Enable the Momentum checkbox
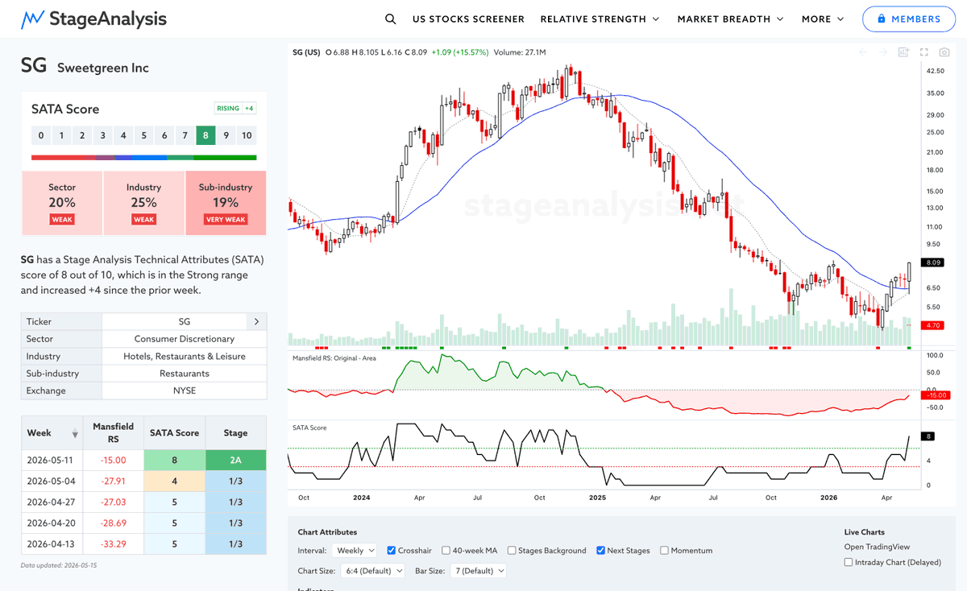 [x=664, y=551]
